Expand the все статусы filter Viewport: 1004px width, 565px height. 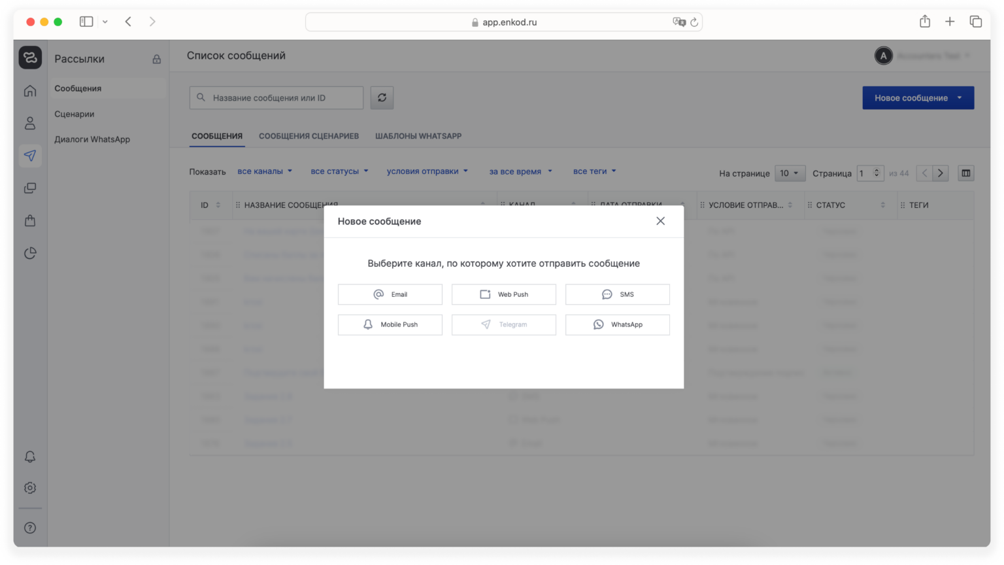click(x=339, y=171)
